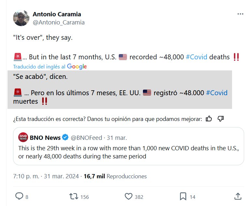Click the BNO News verified badge
This screenshot has height=206, width=250.
pyautogui.click(x=65, y=138)
